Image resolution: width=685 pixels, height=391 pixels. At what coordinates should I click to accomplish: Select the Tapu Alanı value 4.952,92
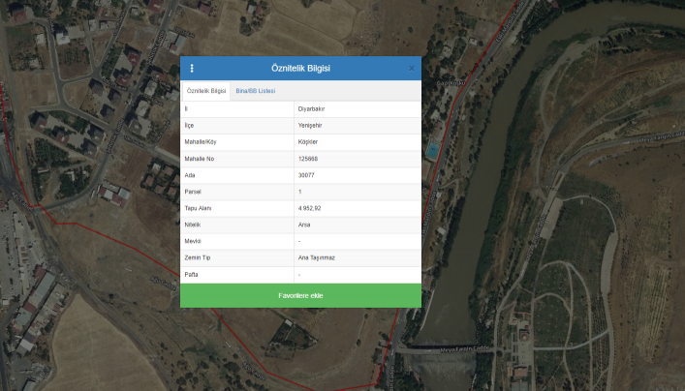coord(310,208)
